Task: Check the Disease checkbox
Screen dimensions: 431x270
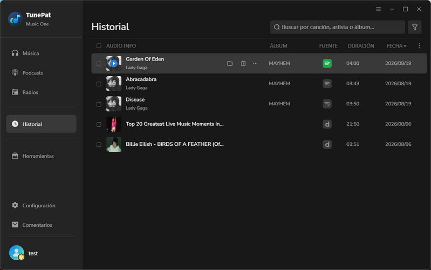Action: pyautogui.click(x=99, y=104)
